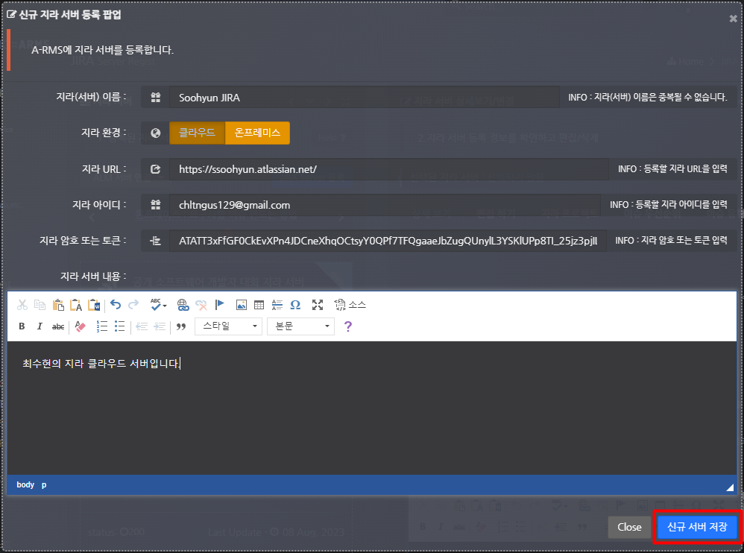Toggle the 소스 source view button

coord(350,304)
